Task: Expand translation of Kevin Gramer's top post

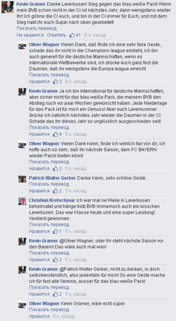Action: click(x=36, y=28)
